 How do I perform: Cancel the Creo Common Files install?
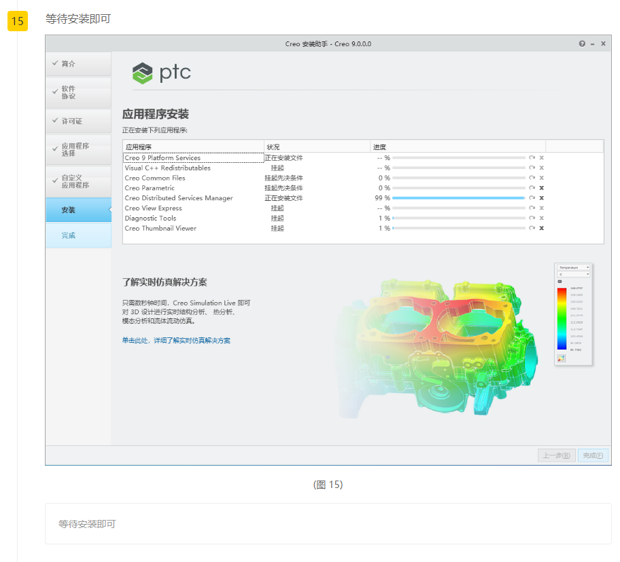[542, 178]
